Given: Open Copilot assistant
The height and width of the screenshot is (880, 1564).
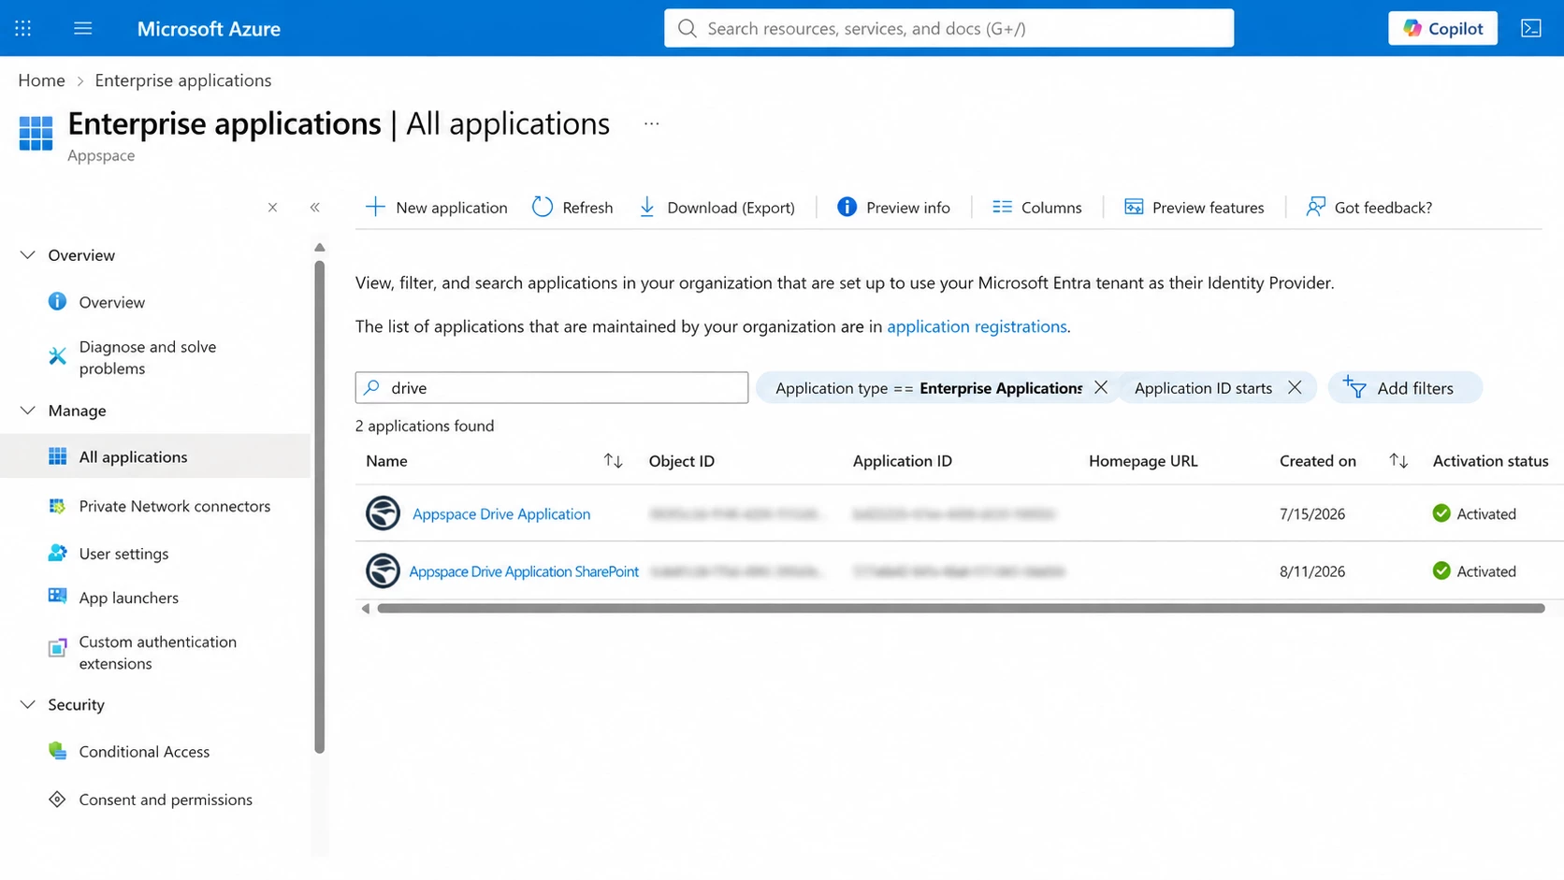Looking at the screenshot, I should click(x=1442, y=28).
